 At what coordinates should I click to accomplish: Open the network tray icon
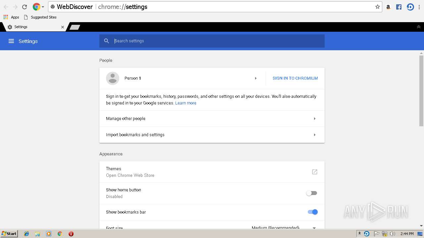click(385, 234)
